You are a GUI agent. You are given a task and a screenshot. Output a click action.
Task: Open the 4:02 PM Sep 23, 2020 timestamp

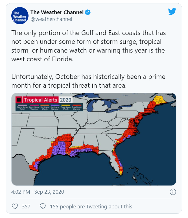pos(38,192)
